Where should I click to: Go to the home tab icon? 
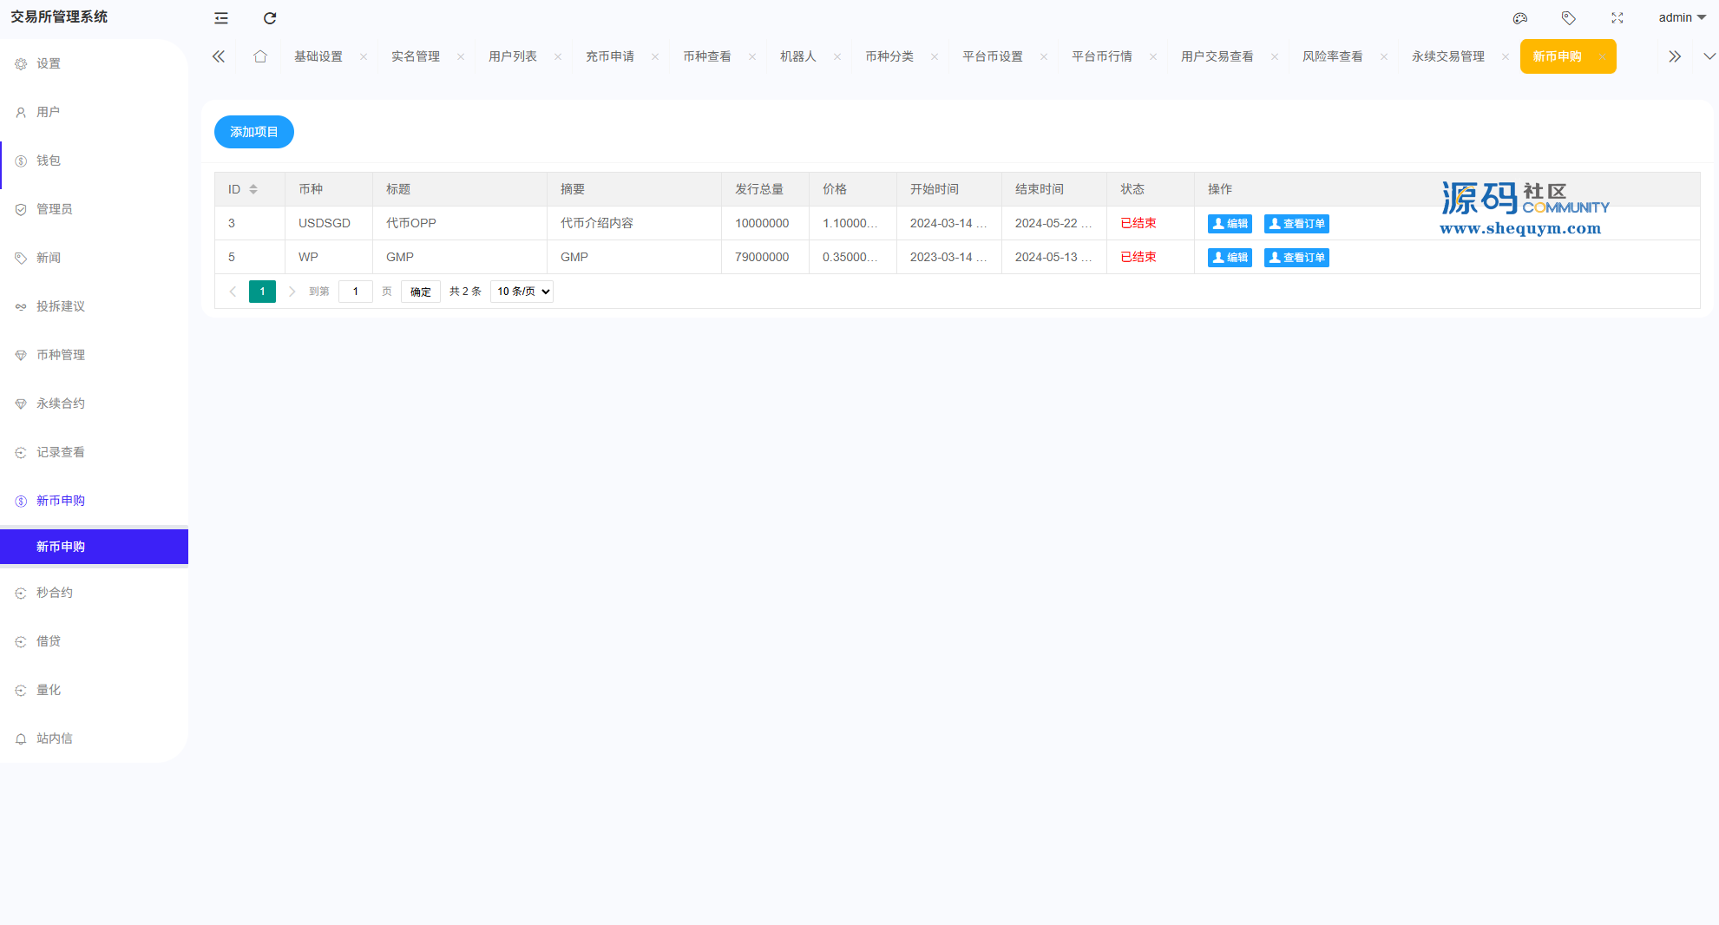click(259, 56)
